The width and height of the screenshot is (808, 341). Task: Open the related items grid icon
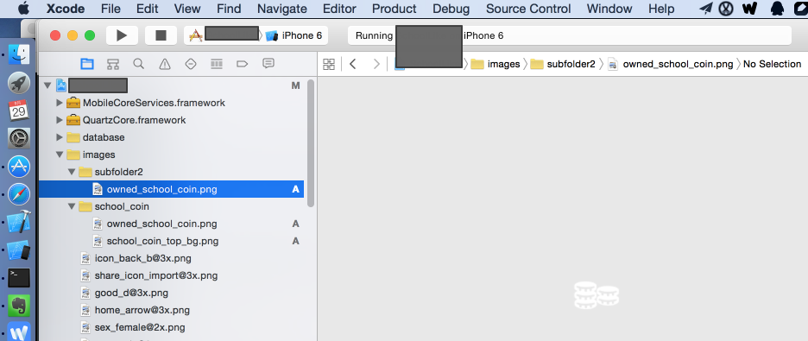328,65
